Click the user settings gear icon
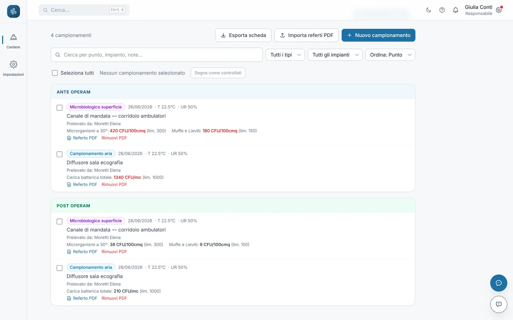The height and width of the screenshot is (320, 513). pyautogui.click(x=499, y=10)
